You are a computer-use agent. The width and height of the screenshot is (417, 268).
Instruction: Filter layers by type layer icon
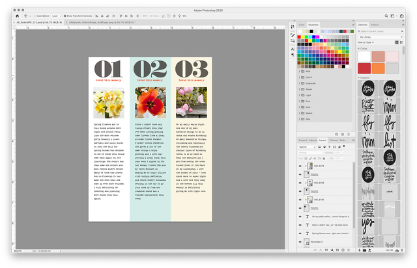click(329, 148)
